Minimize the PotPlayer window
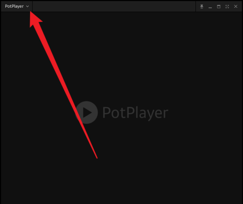 pos(210,8)
